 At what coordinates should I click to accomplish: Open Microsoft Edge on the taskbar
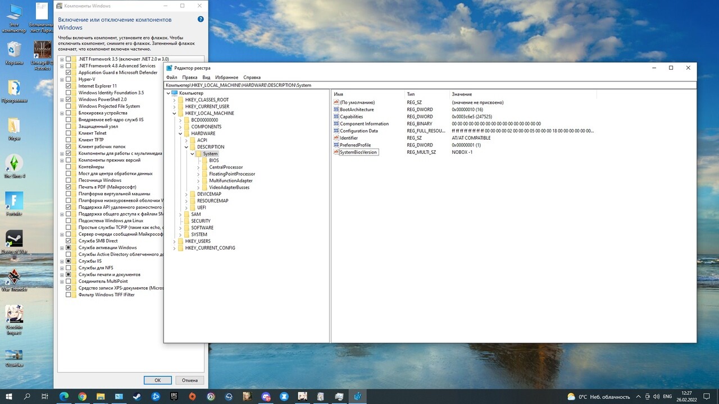(x=63, y=396)
